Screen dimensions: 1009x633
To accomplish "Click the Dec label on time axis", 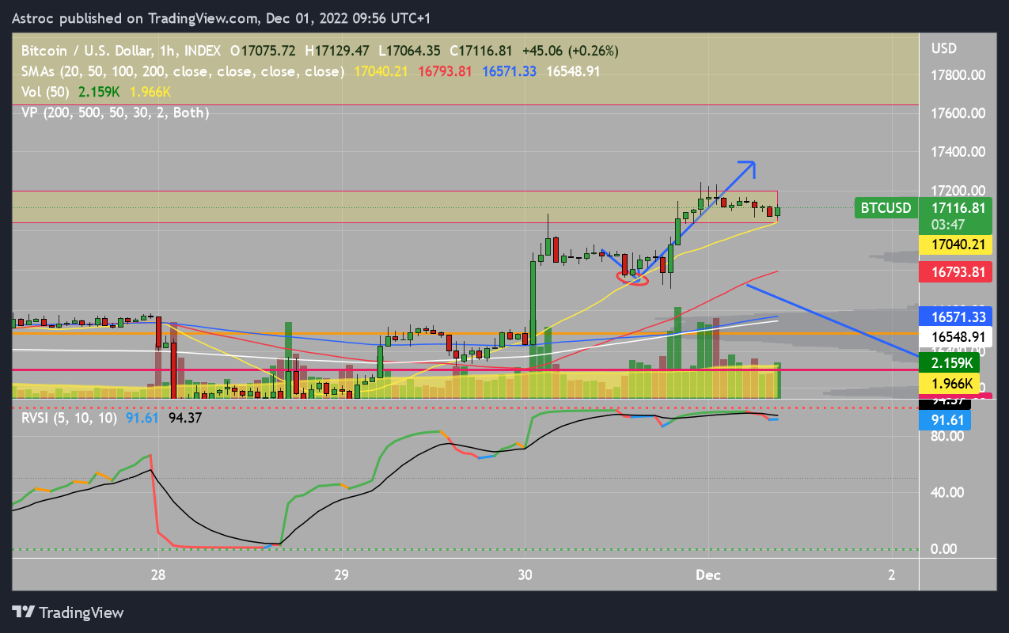I will click(708, 574).
